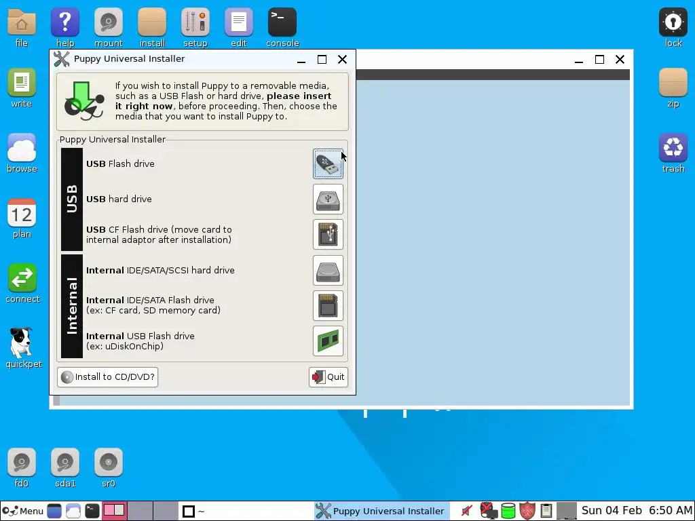Open the setup desktop icon

[x=195, y=27]
